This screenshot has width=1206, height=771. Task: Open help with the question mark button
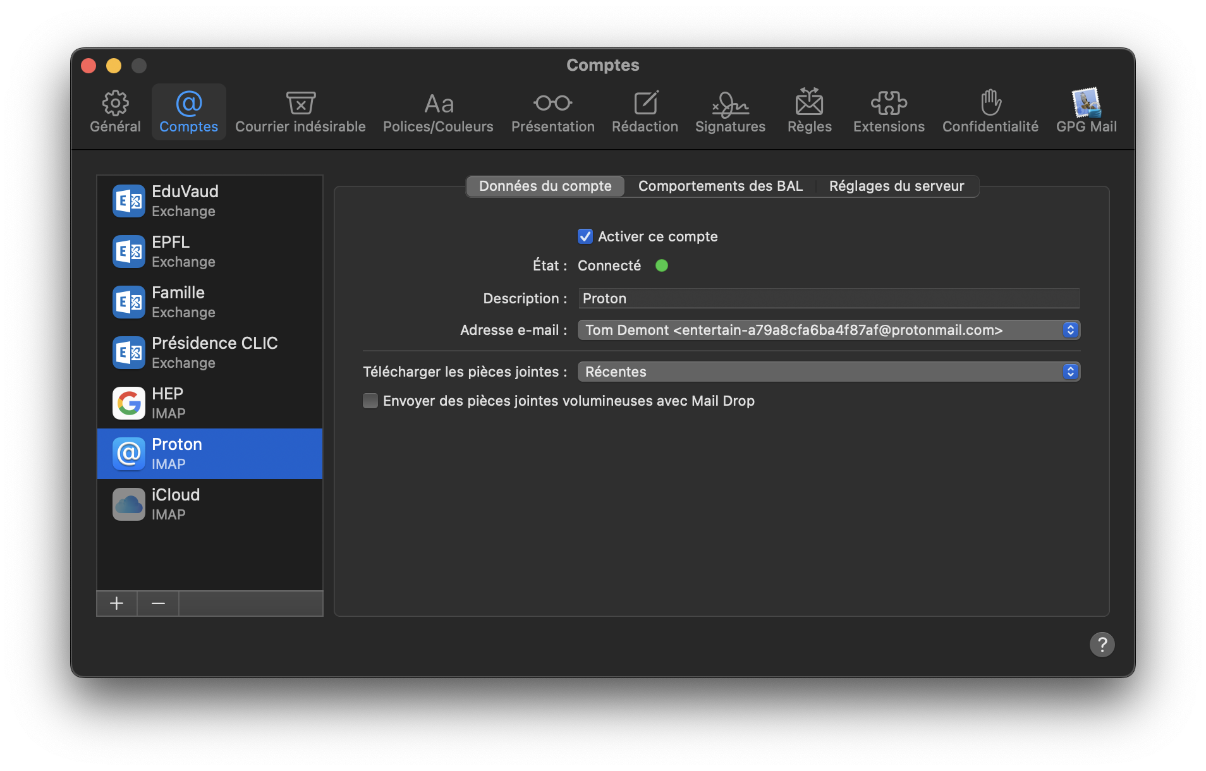tap(1102, 645)
